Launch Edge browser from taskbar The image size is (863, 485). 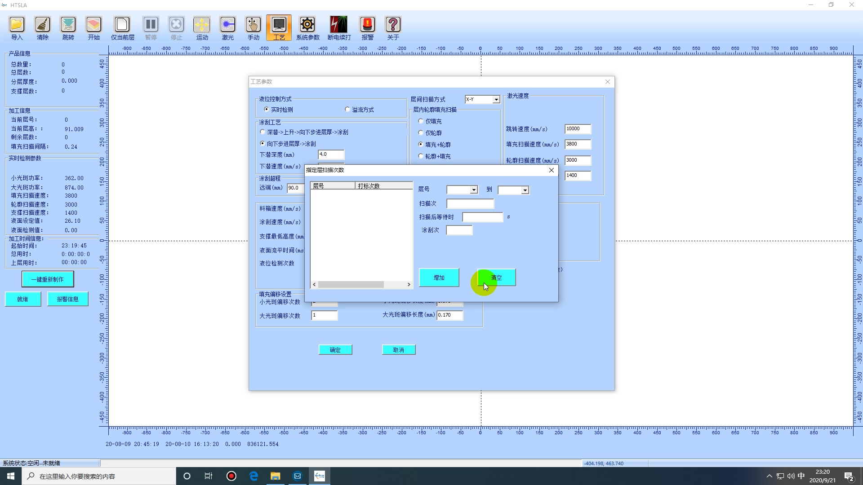coord(254,476)
